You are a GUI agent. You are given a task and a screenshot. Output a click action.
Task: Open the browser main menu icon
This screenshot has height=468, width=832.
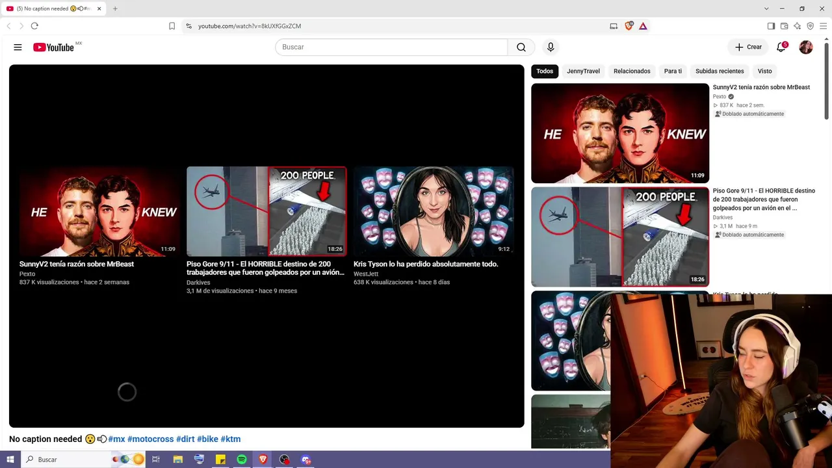click(823, 26)
